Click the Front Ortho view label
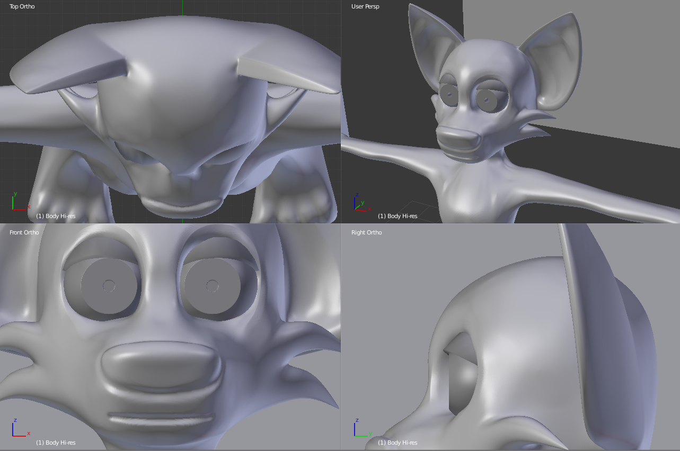This screenshot has width=680, height=451. [24, 232]
